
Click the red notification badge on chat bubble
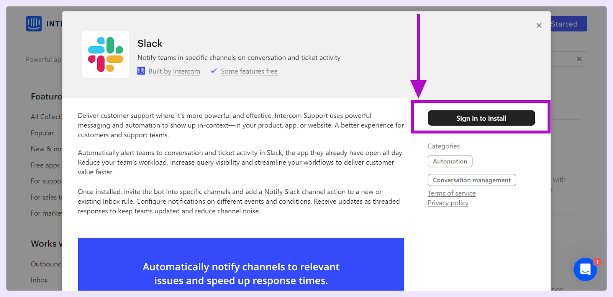(597, 262)
